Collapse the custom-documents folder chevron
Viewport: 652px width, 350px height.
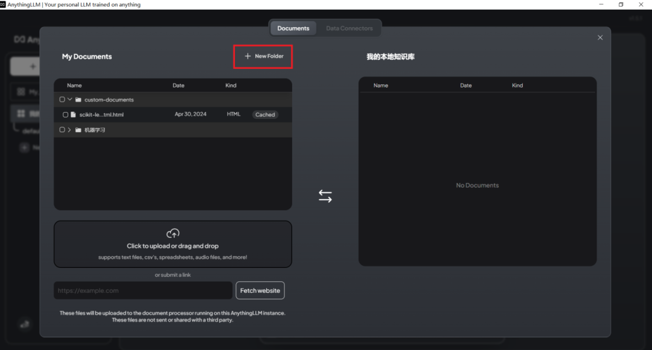(70, 100)
